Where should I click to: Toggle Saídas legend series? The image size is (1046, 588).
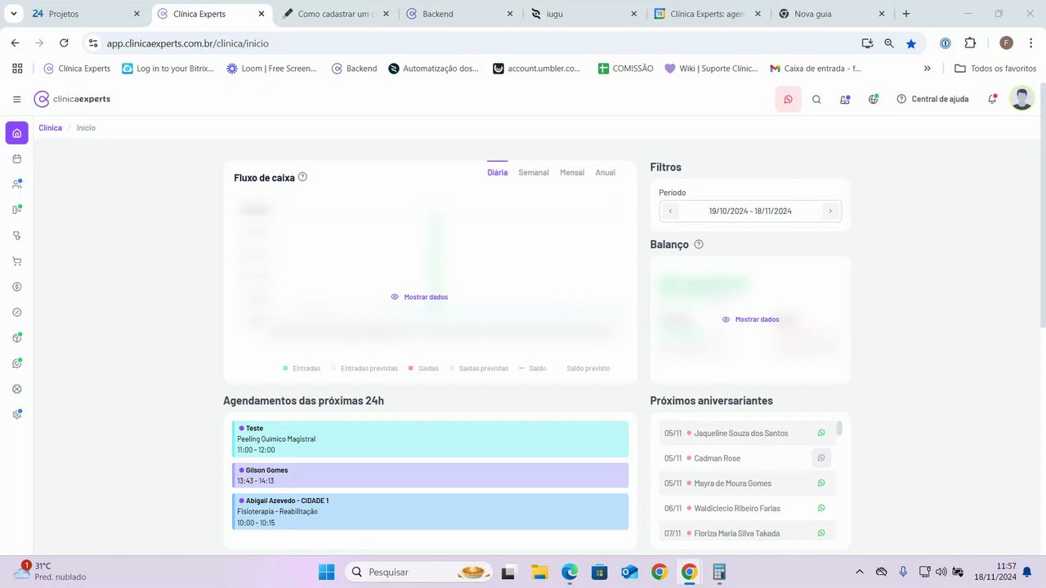[x=423, y=368]
